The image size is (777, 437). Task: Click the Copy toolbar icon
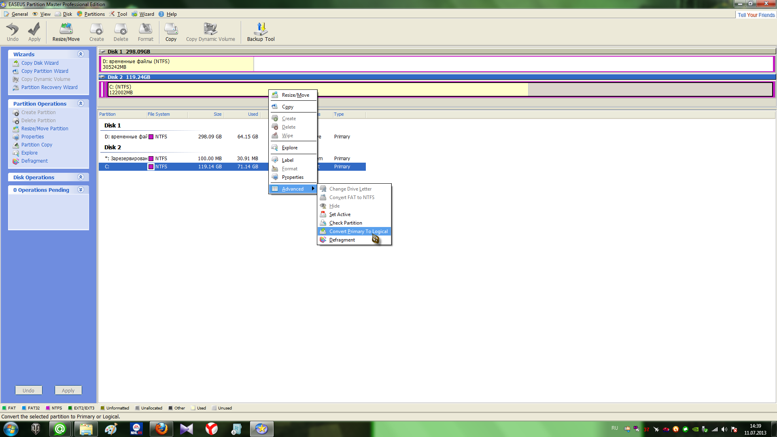(171, 32)
